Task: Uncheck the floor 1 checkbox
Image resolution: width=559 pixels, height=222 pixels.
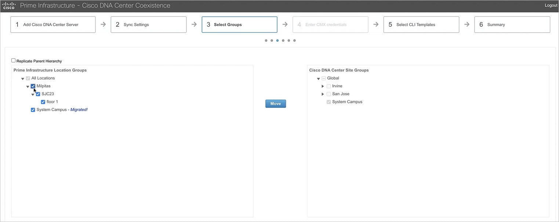Action: click(43, 102)
